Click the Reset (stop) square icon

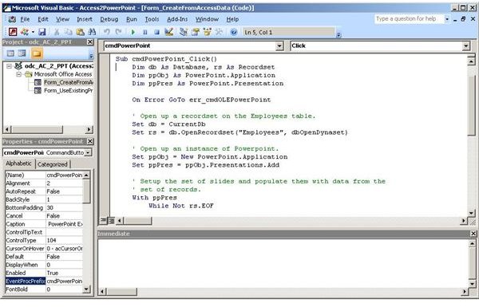(x=156, y=32)
